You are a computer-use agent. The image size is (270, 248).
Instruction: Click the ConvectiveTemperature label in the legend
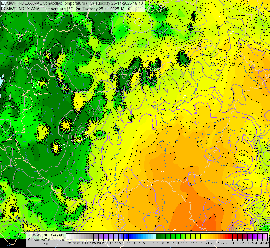coord(46,239)
